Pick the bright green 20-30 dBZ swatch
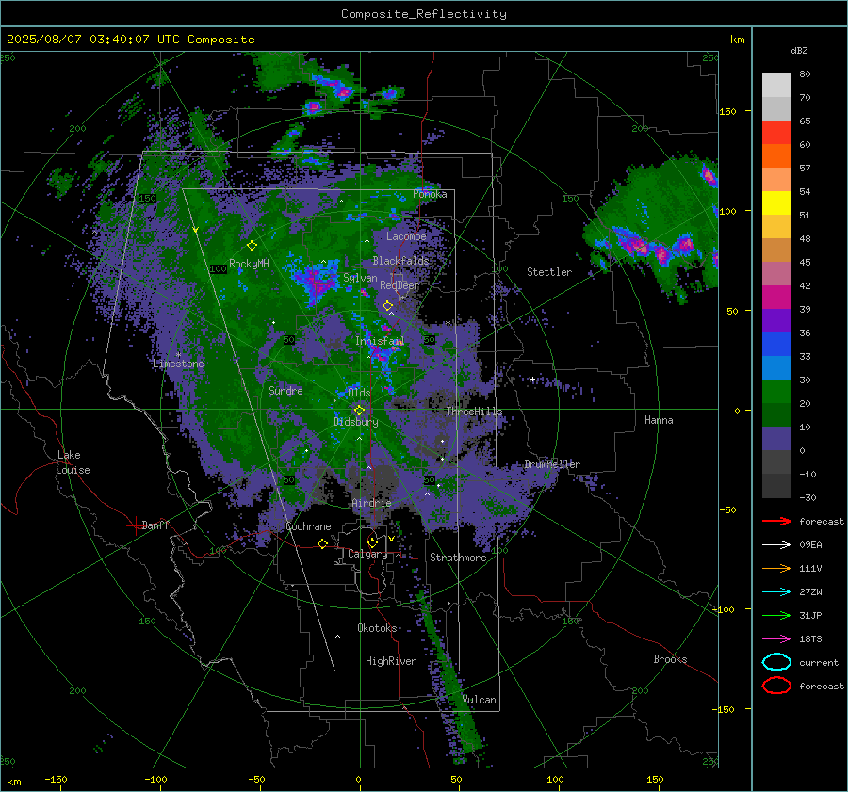 (x=776, y=392)
